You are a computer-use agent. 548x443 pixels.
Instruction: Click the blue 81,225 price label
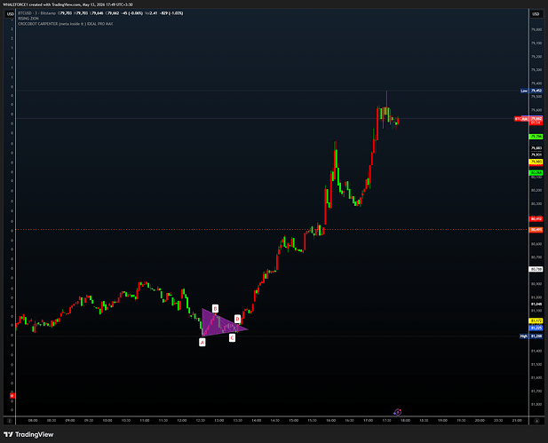[x=536, y=328]
